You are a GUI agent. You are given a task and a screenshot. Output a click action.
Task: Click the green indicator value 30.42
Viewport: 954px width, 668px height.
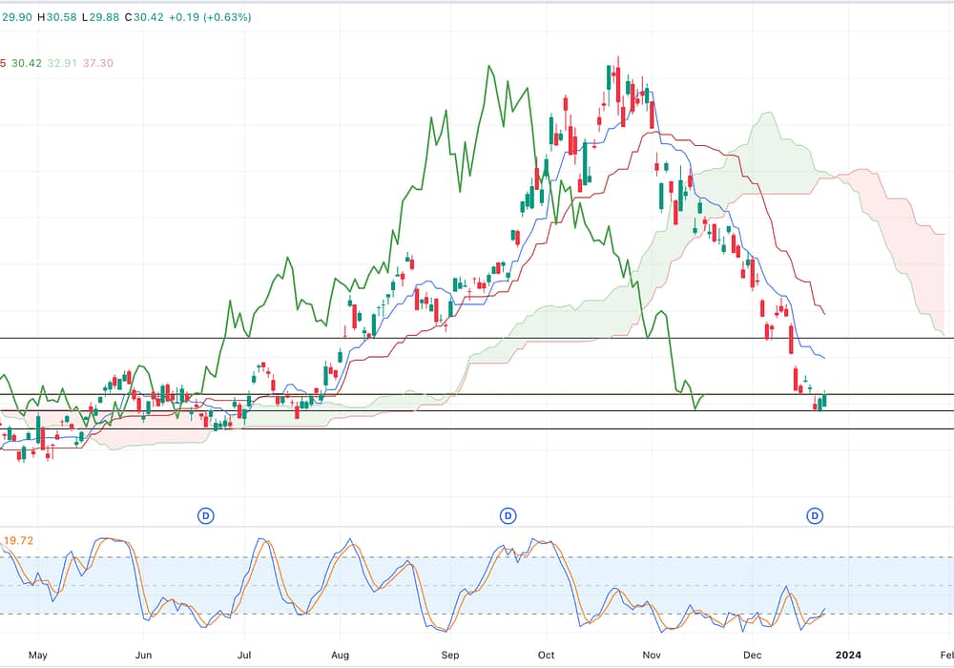tap(27, 63)
